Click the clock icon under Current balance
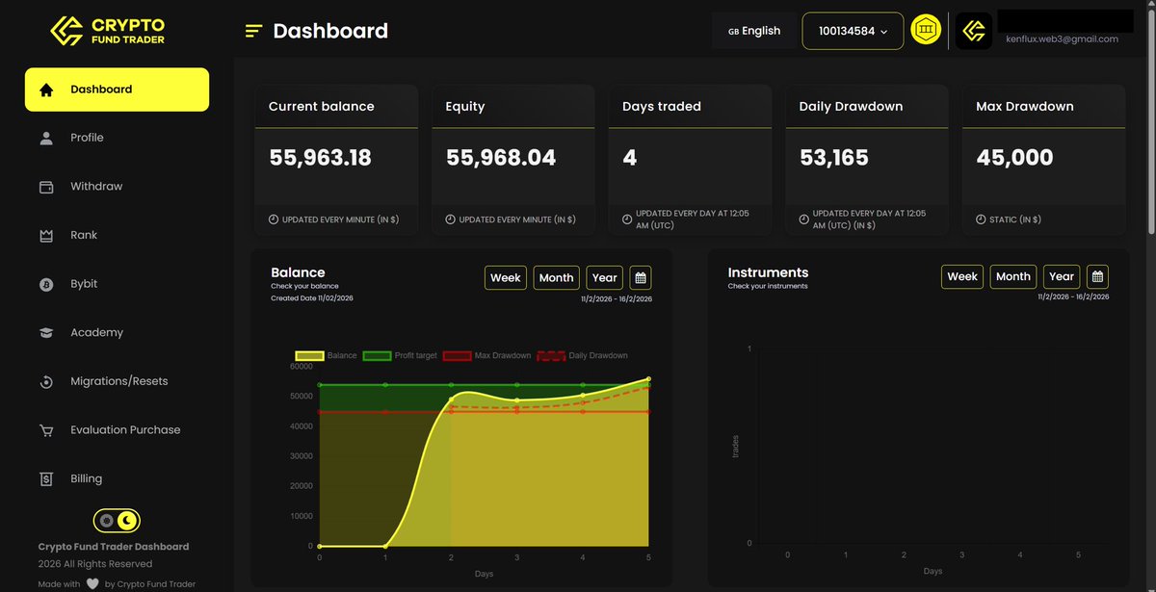 (x=274, y=219)
